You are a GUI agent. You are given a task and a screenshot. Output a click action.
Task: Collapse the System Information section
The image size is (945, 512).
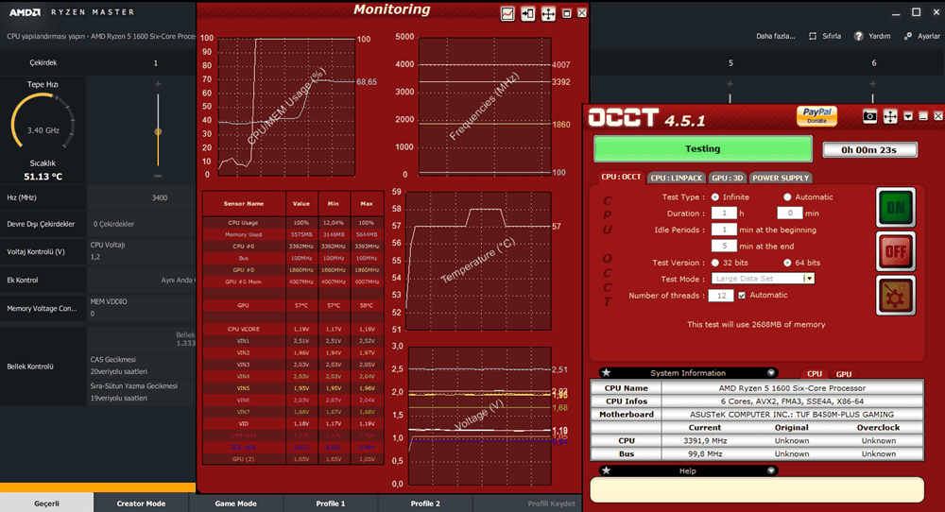(771, 373)
